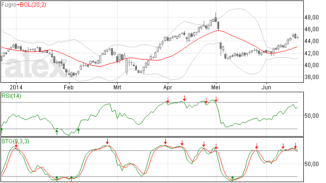
Task: Click the 2014 year label on time axis
Action: (16, 87)
